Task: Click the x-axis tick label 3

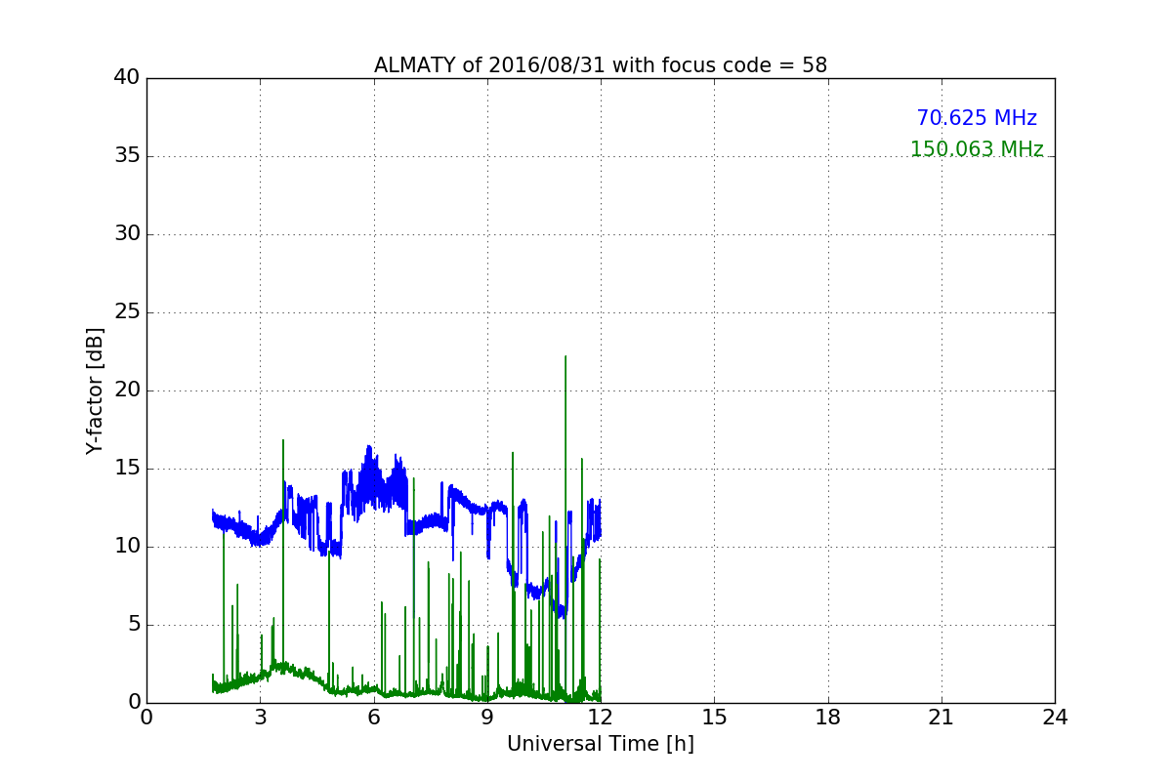Action: coord(260,718)
